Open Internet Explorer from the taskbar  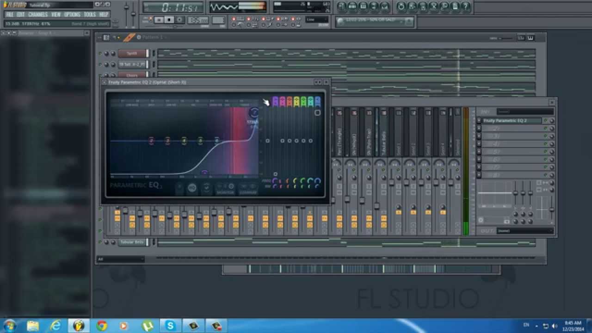(x=55, y=326)
